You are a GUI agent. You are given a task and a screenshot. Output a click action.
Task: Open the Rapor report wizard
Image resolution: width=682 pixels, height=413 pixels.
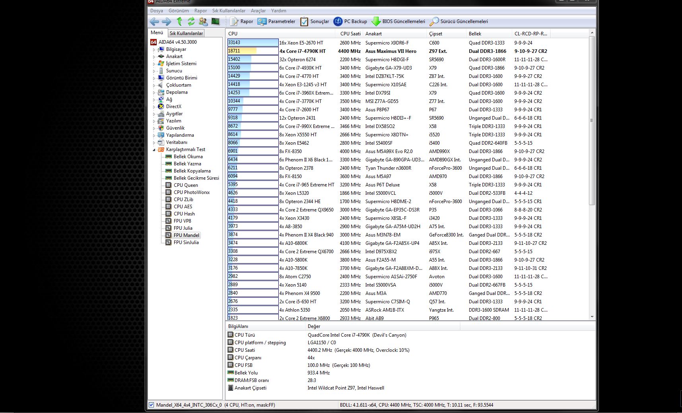[242, 21]
